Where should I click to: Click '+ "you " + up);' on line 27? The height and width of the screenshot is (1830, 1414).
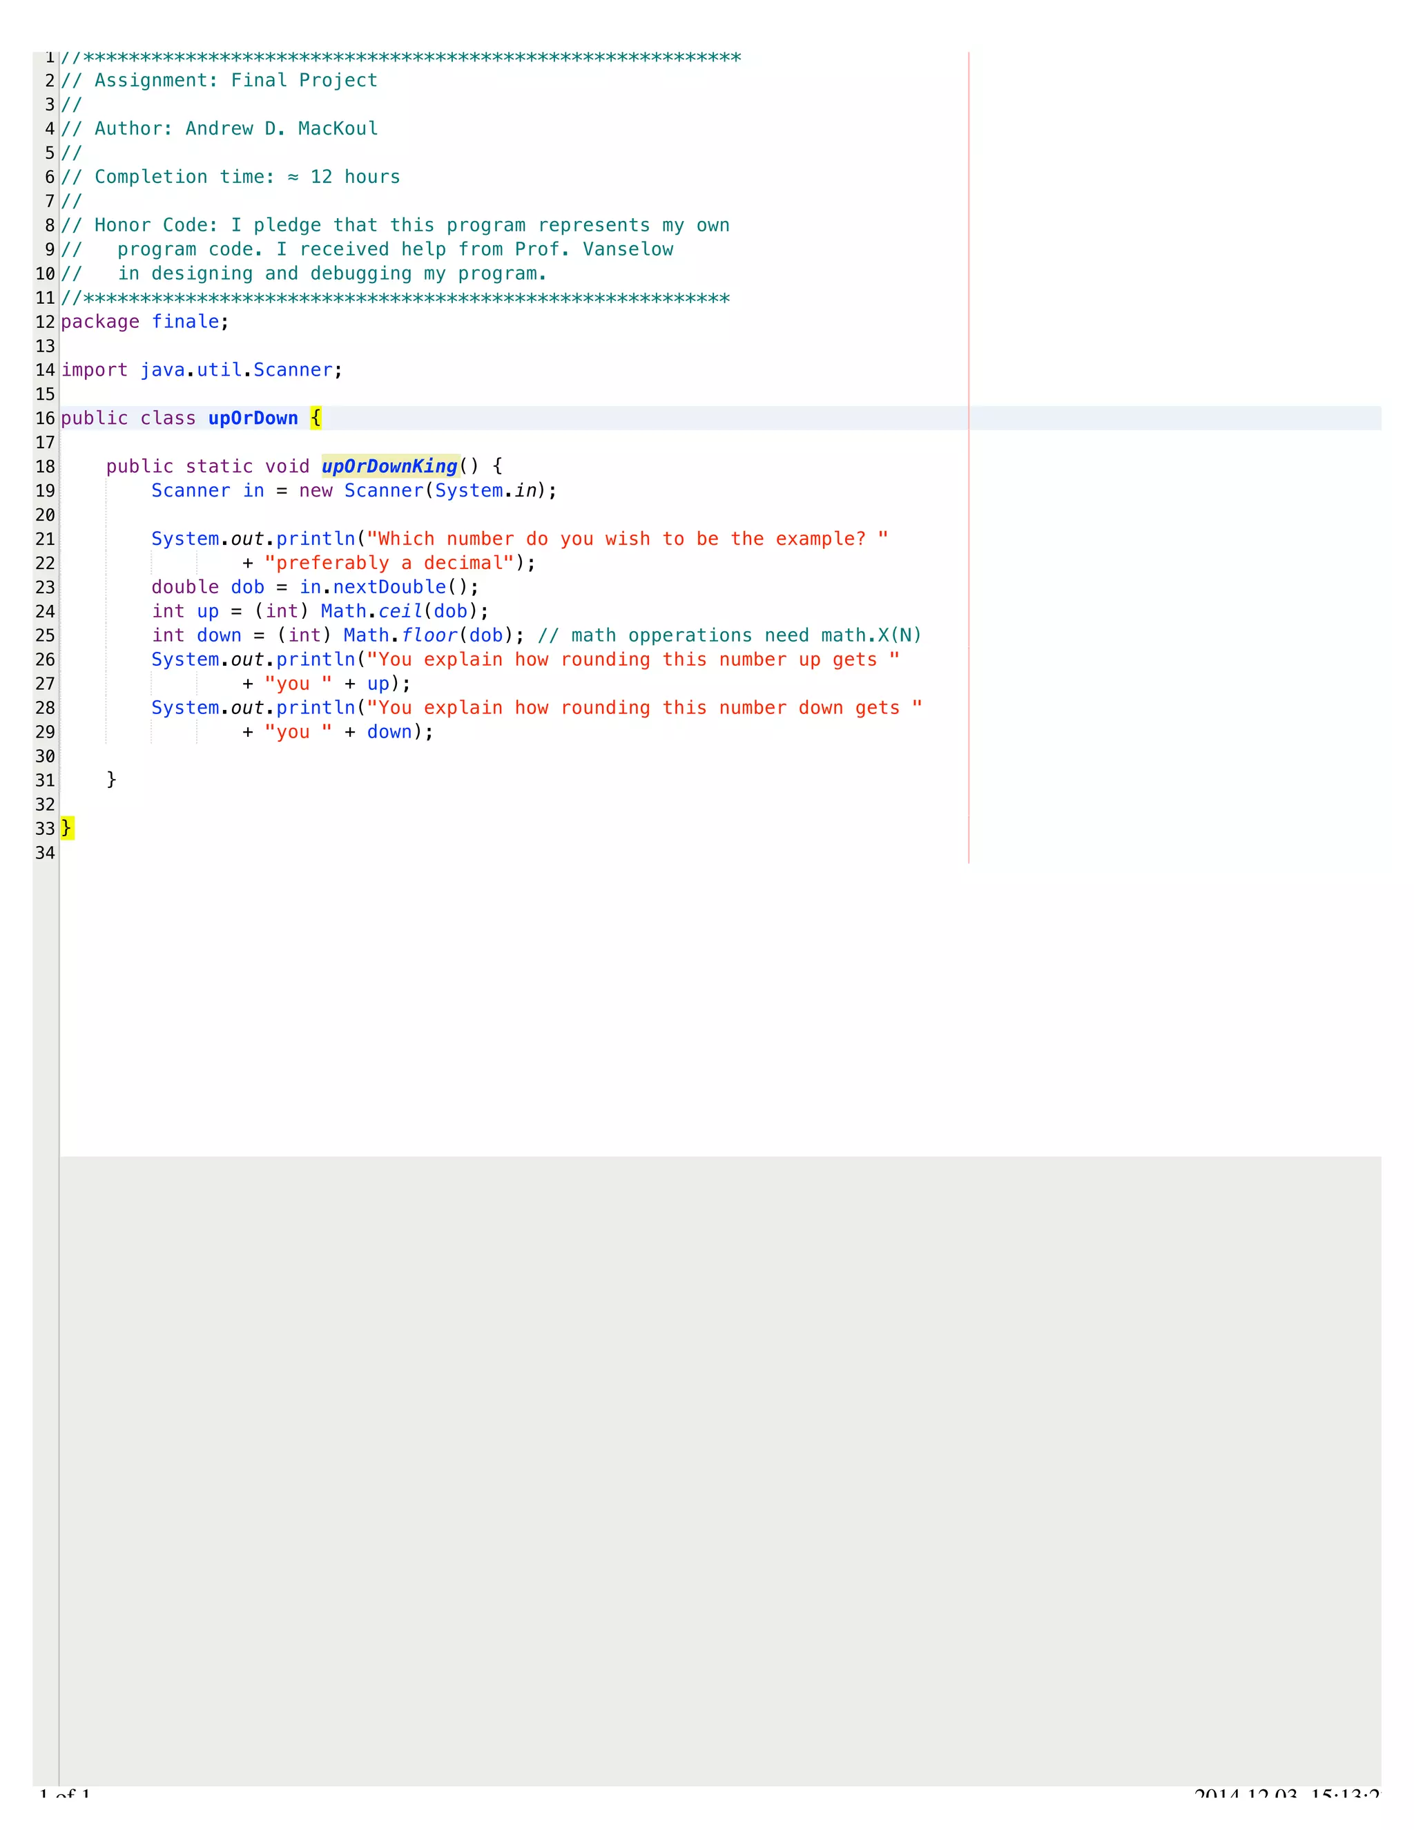pos(327,684)
